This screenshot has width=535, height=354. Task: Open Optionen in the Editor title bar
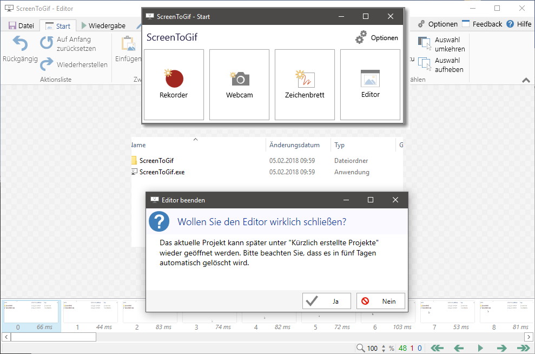point(438,24)
